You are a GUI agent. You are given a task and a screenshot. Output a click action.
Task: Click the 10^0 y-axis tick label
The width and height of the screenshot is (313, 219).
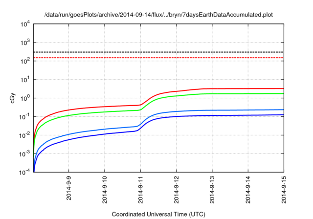(x=25, y=98)
